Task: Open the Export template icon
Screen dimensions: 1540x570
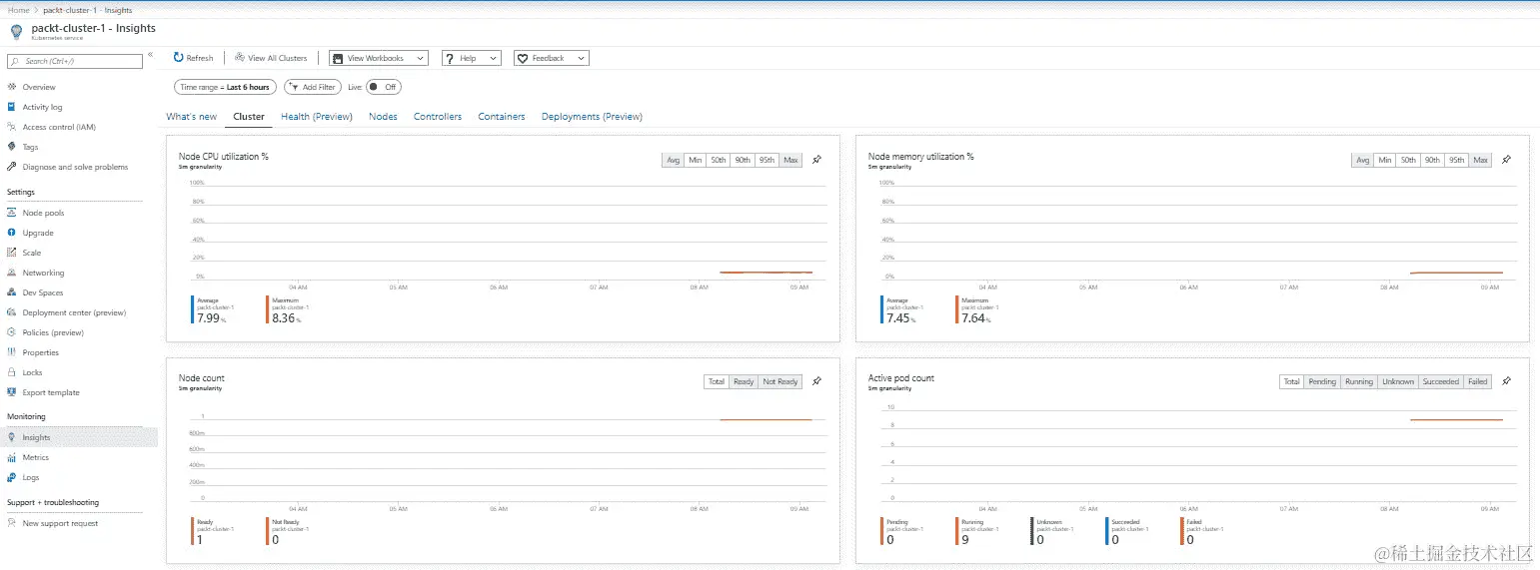Action: pyautogui.click(x=11, y=392)
